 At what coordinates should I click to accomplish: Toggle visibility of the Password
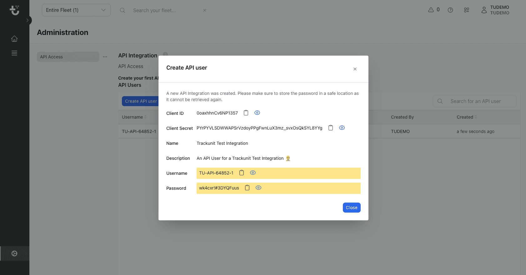click(x=258, y=188)
